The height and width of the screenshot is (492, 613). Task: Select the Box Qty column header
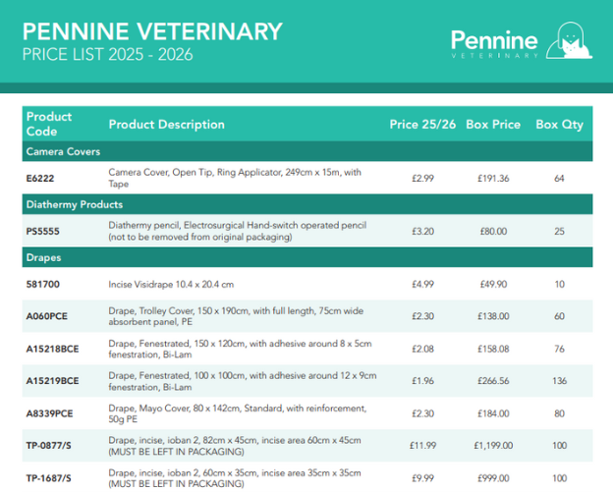pyautogui.click(x=559, y=125)
